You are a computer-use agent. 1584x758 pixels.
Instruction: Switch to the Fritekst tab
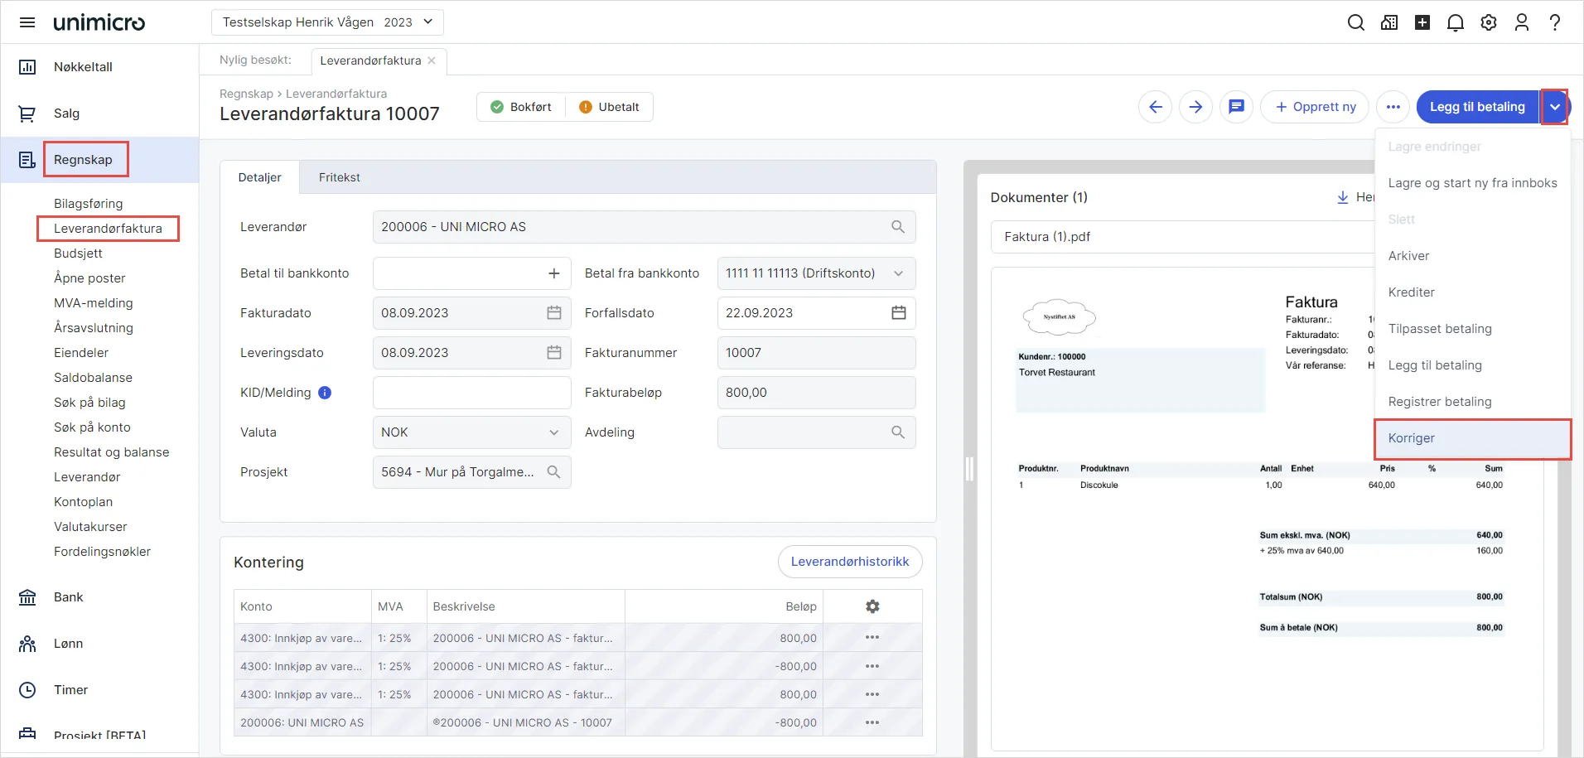coord(339,177)
